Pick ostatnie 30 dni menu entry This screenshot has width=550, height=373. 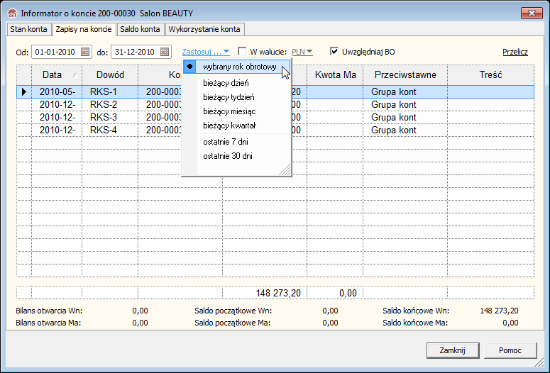tap(227, 156)
